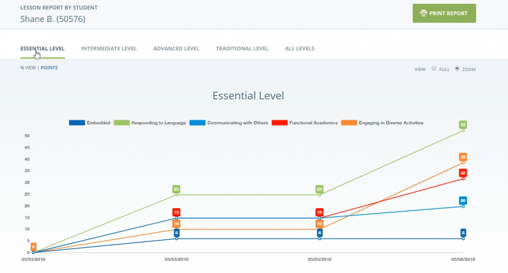Switch to the Essential Level tab

pos(42,49)
